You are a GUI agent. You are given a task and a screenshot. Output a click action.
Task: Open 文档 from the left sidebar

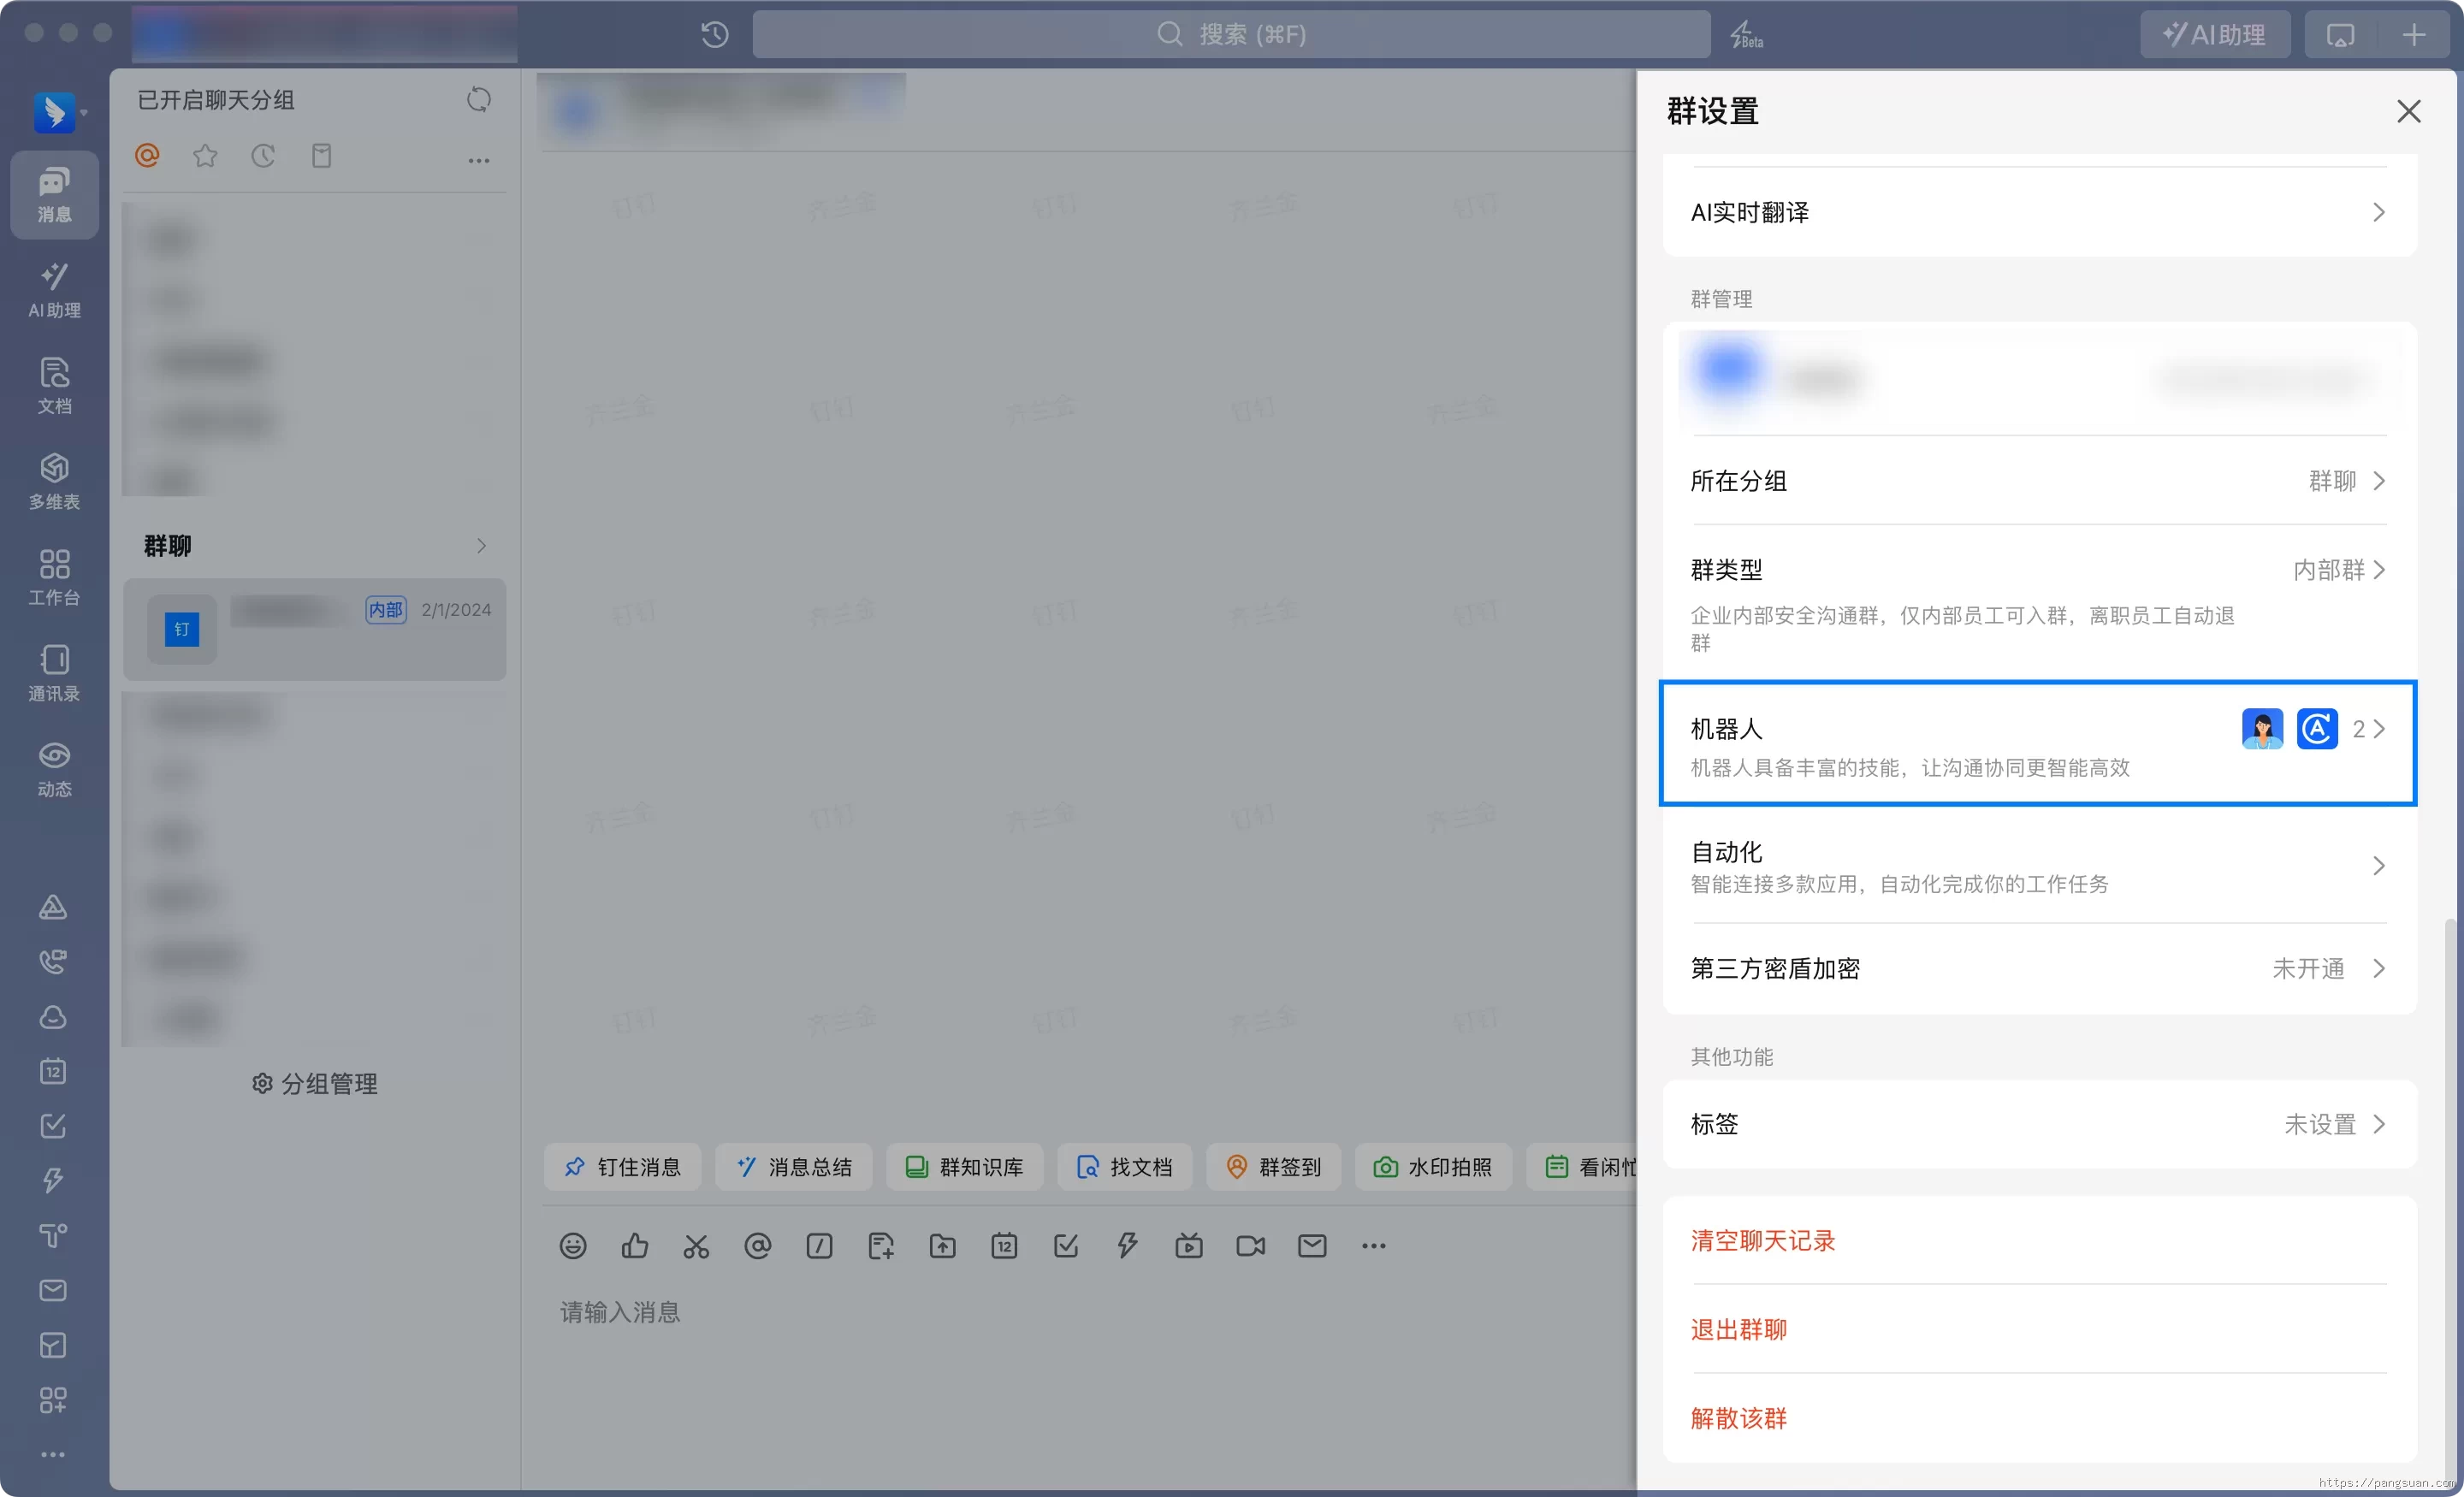[x=54, y=385]
